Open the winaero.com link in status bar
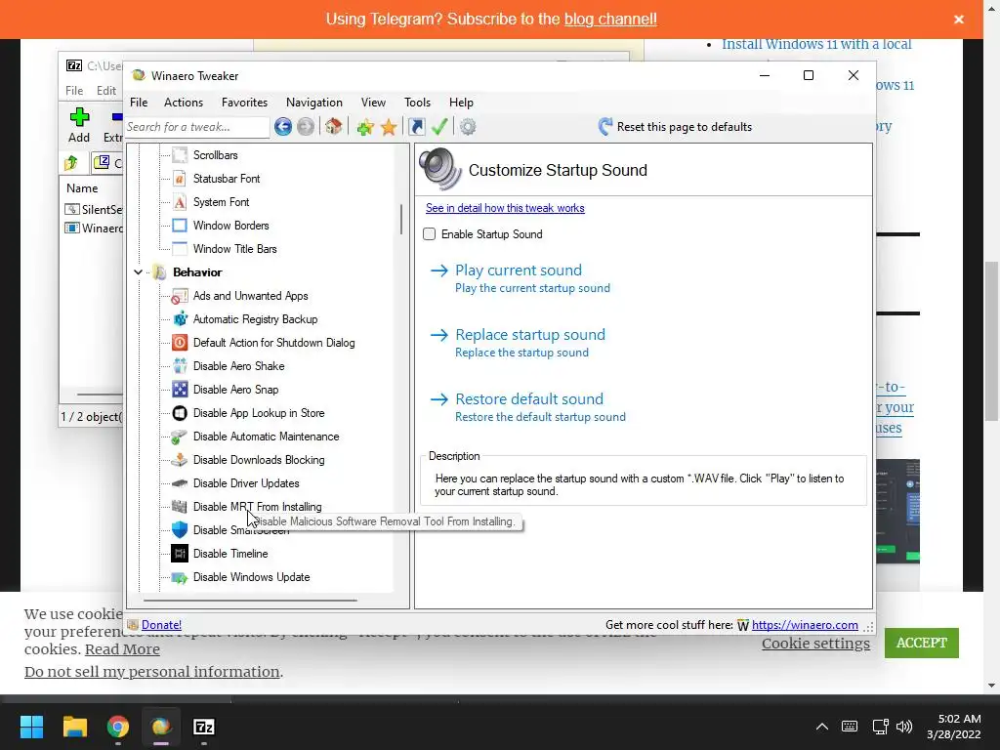Viewport: 1000px width, 750px height. click(805, 625)
